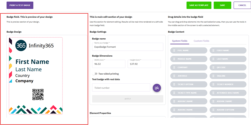Click the Ticket number input field

tap(121, 88)
